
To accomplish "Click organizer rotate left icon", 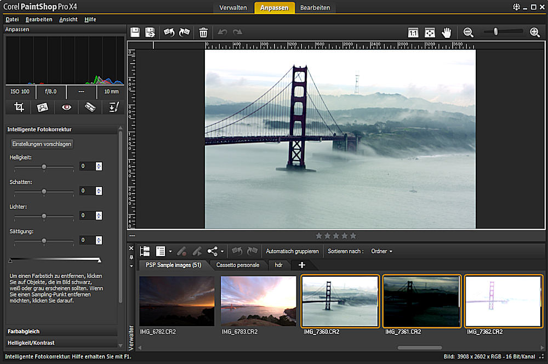I will click(237, 251).
